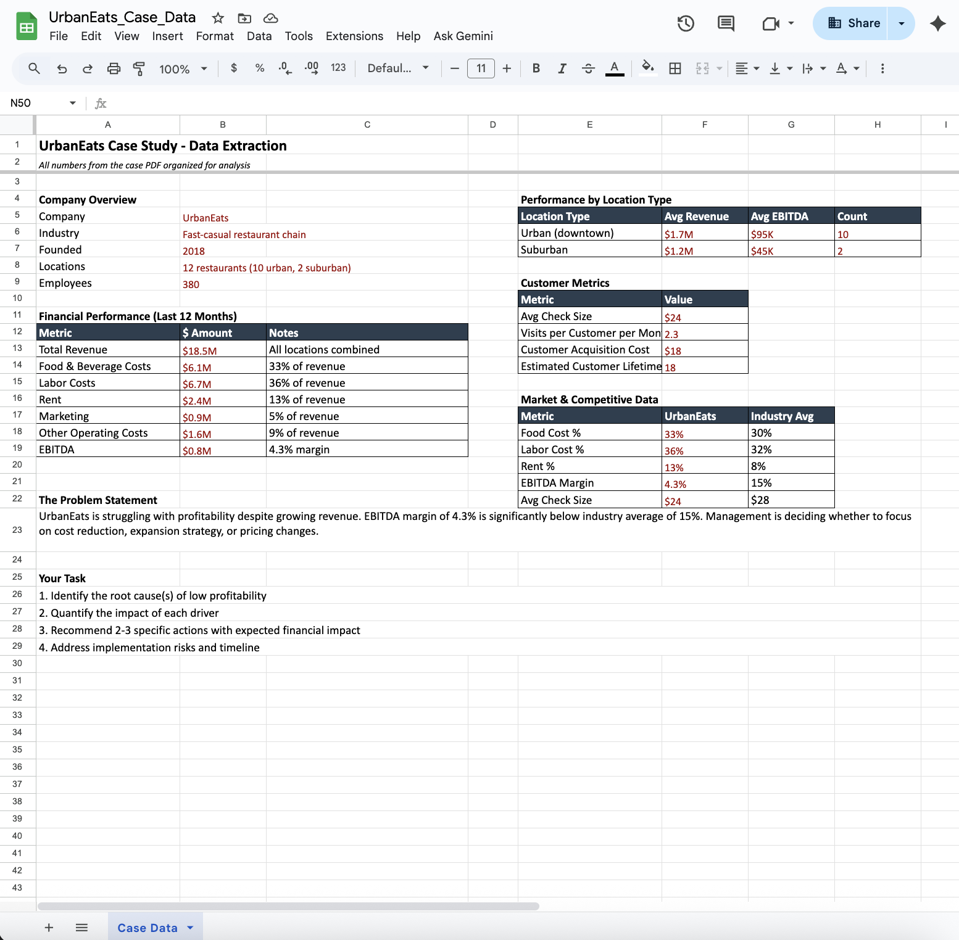This screenshot has width=959, height=940.
Task: Open version history clock icon
Action: (x=686, y=23)
